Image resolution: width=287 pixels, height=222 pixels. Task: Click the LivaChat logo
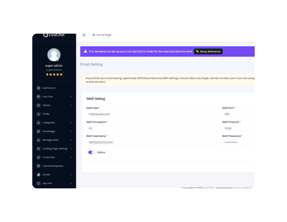click(x=54, y=35)
